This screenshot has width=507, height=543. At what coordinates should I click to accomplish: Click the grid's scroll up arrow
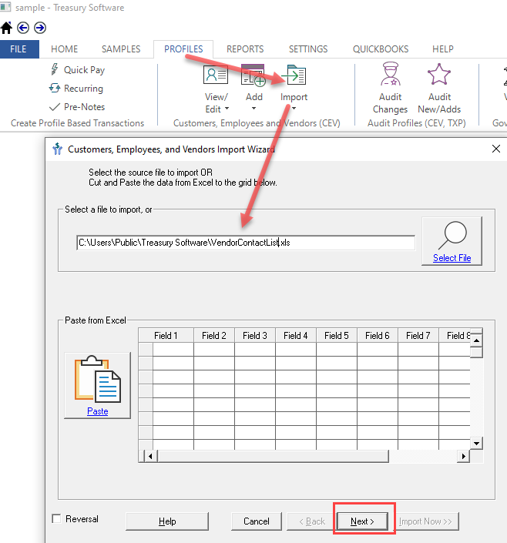click(477, 340)
